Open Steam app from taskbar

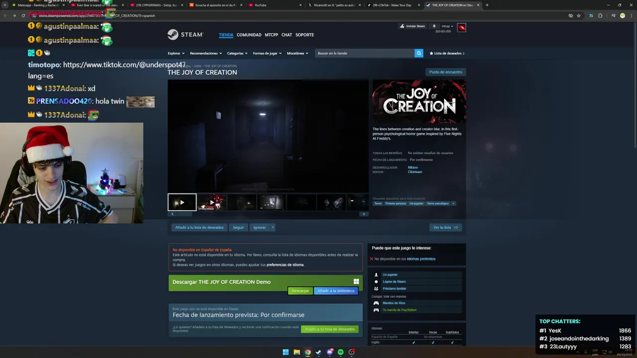pos(318,352)
